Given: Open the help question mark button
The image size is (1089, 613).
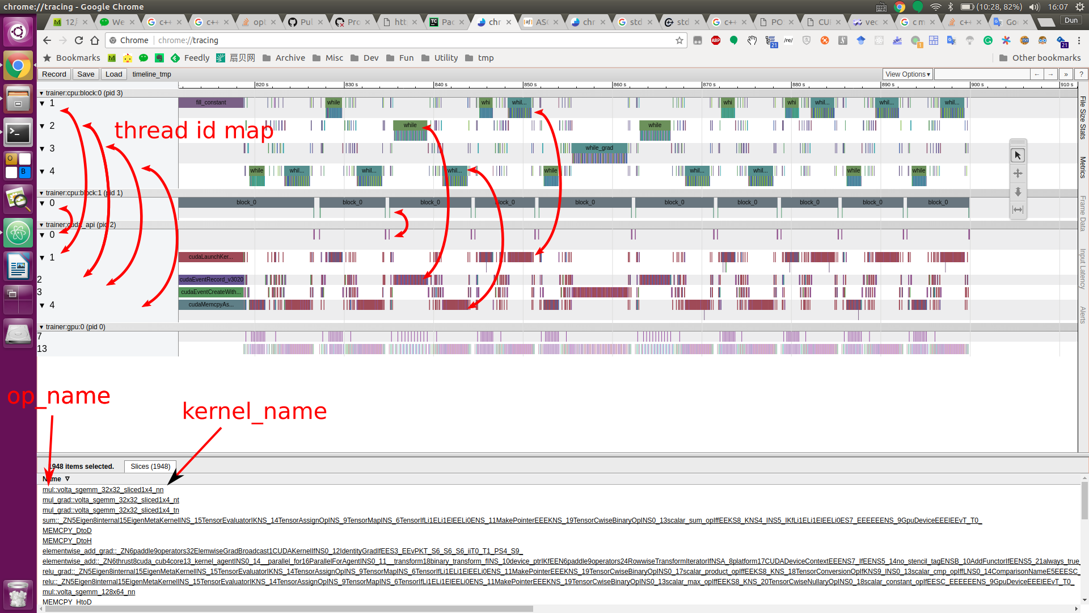Looking at the screenshot, I should click(1081, 74).
